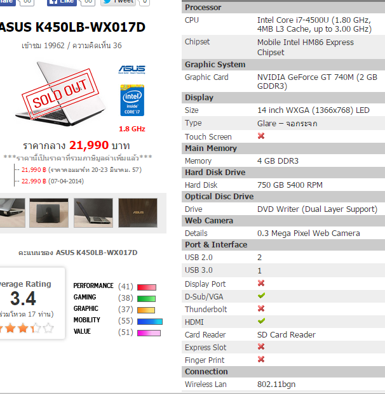Click the 3.4 average rating score
Viewport: 385px width, 394px height.
click(x=23, y=298)
